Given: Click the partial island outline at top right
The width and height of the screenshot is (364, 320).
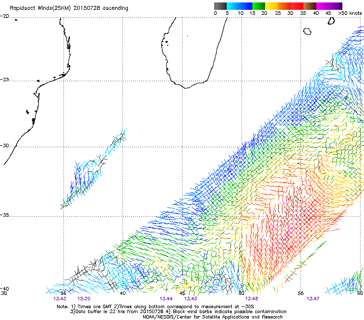Looking at the screenshot, I should point(331,21).
